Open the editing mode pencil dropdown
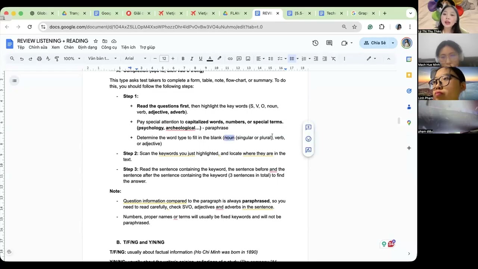 [371, 59]
